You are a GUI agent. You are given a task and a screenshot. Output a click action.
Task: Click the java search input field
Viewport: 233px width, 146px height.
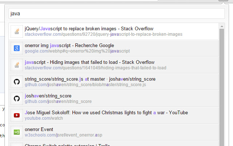click(116, 14)
